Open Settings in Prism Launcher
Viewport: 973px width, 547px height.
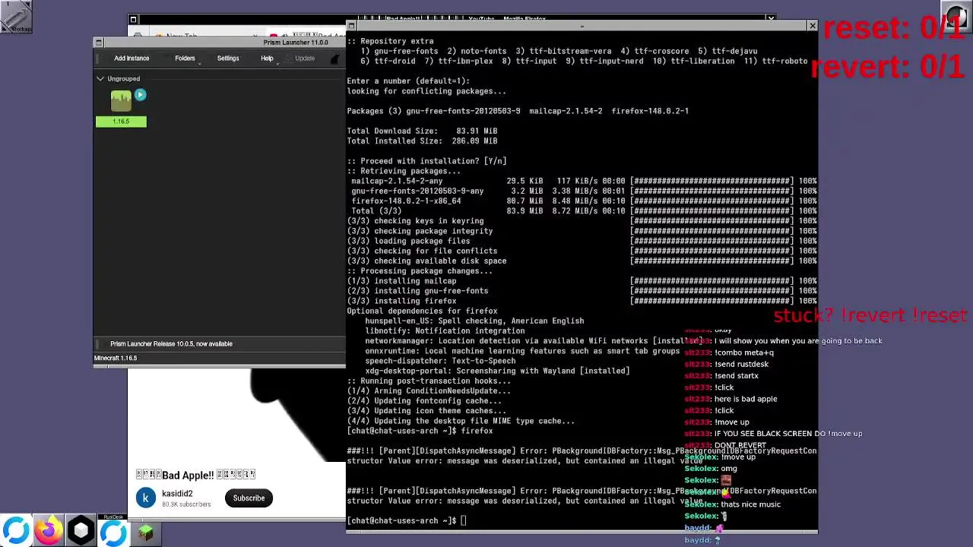(x=228, y=58)
